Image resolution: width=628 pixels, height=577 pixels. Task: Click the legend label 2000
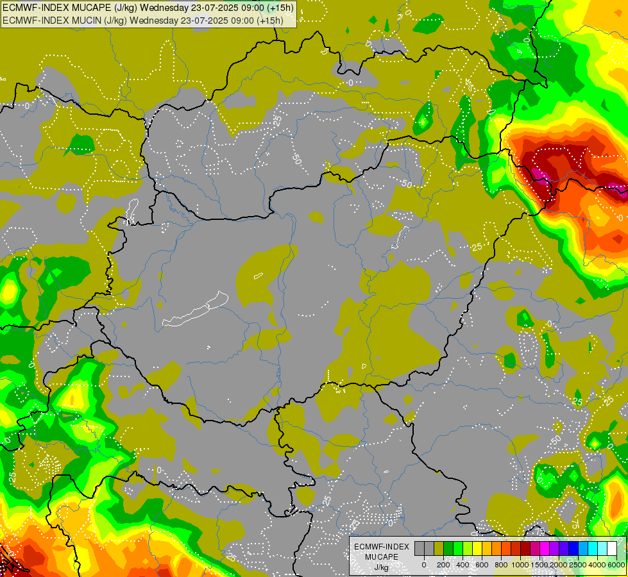click(x=559, y=565)
